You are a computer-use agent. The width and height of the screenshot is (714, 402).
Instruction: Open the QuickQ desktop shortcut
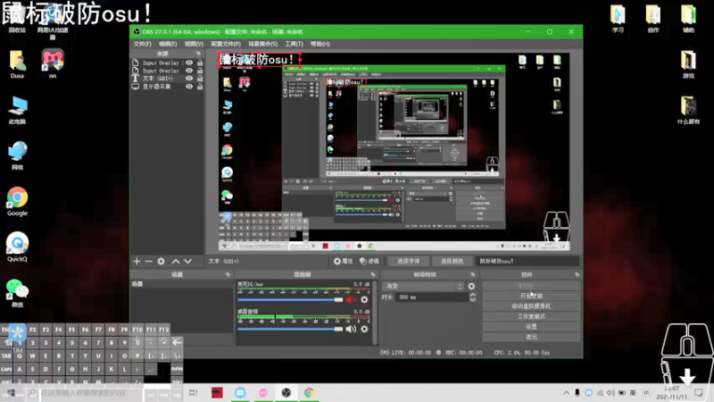pyautogui.click(x=17, y=247)
